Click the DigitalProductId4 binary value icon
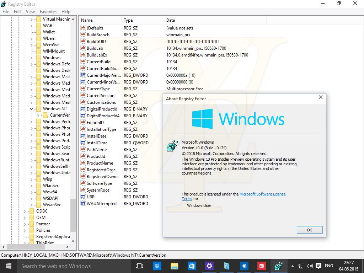The height and width of the screenshot is (273, 364). pos(83,116)
